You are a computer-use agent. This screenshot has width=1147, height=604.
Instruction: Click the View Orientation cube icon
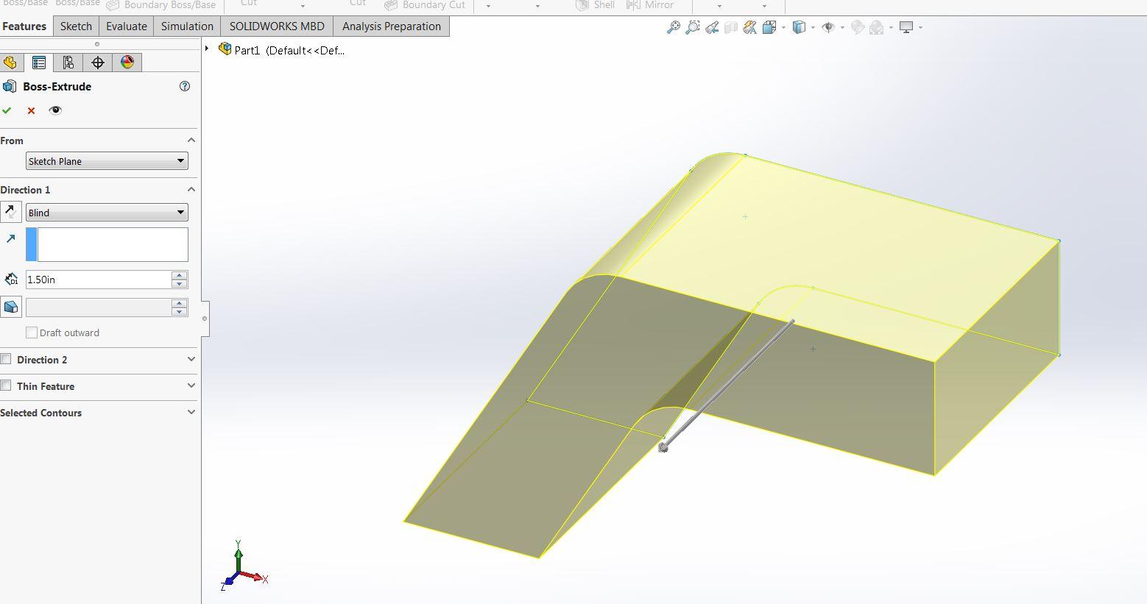[769, 28]
